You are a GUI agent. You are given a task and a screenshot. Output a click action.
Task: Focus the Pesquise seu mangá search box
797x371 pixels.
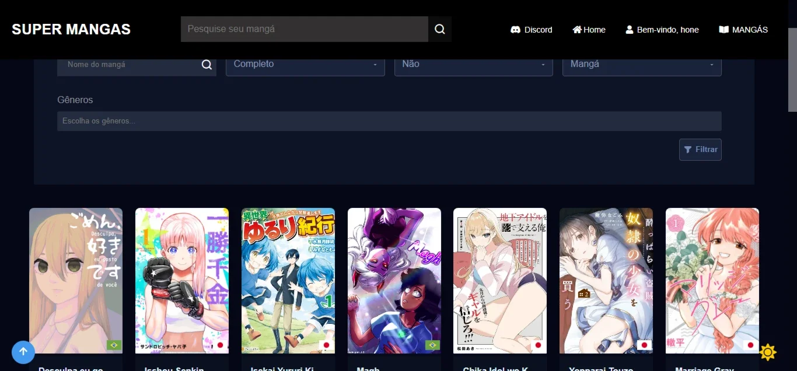[305, 29]
